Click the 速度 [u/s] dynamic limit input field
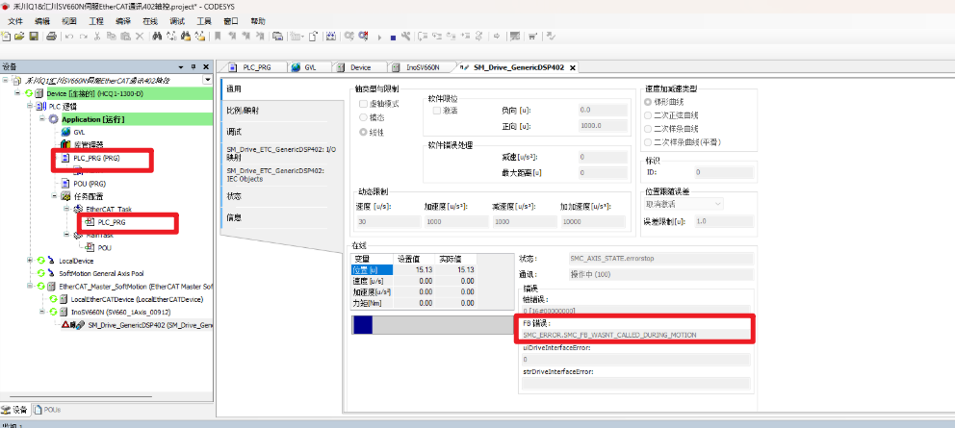Image resolution: width=955 pixels, height=428 pixels. coord(381,221)
